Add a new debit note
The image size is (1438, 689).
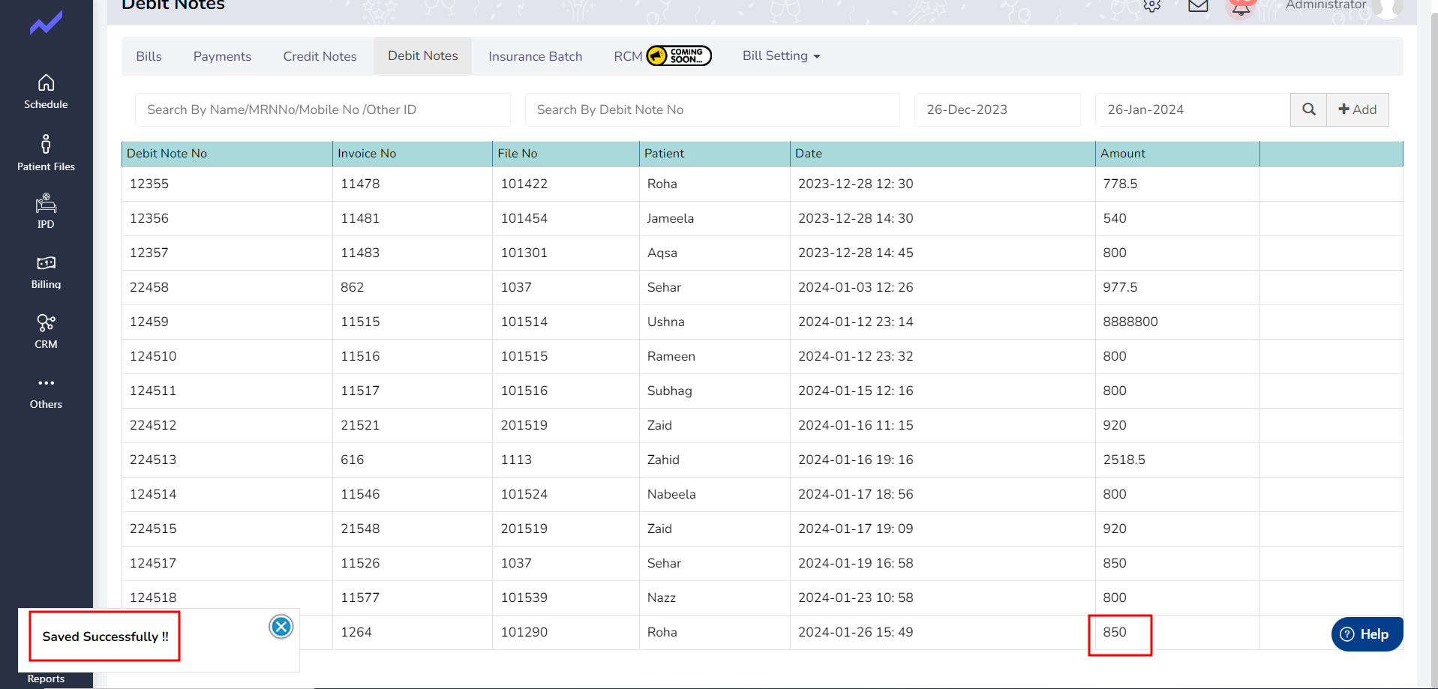click(x=1358, y=109)
